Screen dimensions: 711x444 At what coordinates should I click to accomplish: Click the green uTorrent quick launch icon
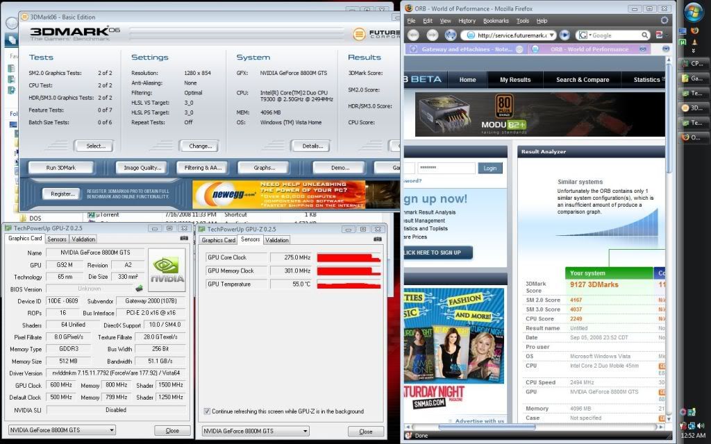coord(683,42)
